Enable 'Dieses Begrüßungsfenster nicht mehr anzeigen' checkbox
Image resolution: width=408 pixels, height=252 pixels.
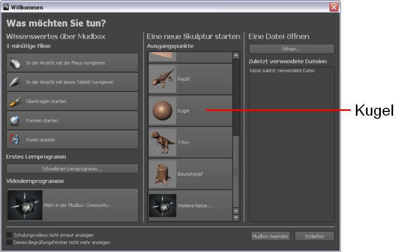(9, 242)
